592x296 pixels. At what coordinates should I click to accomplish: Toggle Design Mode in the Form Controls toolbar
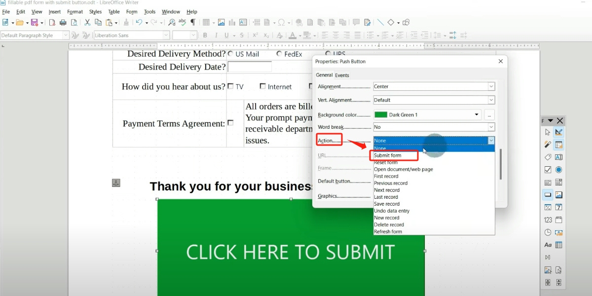click(x=559, y=132)
